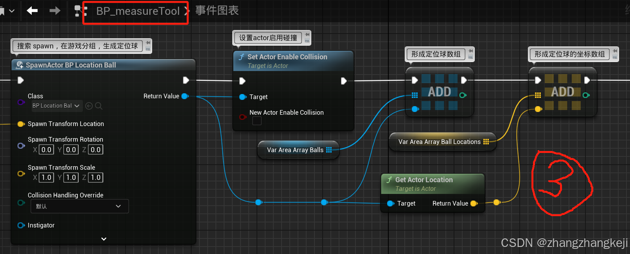Viewport: 630px width, 254px height.
Task: Select Var Area Array Ball Locations node
Action: tap(443, 142)
